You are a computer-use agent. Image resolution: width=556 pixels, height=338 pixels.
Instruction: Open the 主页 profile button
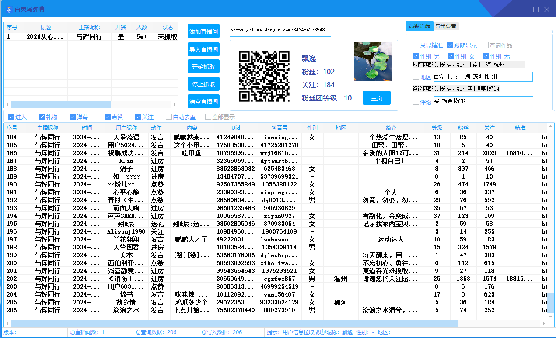pos(376,98)
